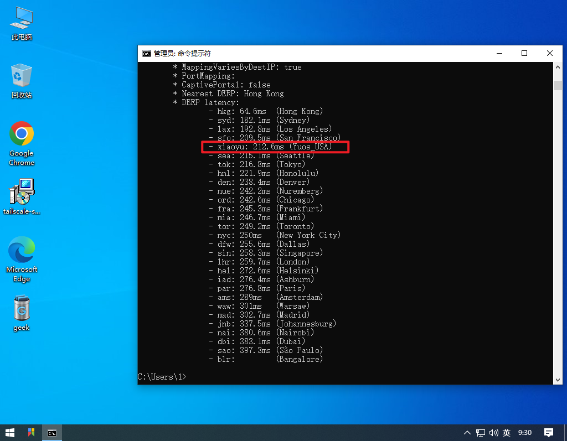This screenshot has width=567, height=441.
Task: Click the console scrollbar thumb
Action: (558, 85)
